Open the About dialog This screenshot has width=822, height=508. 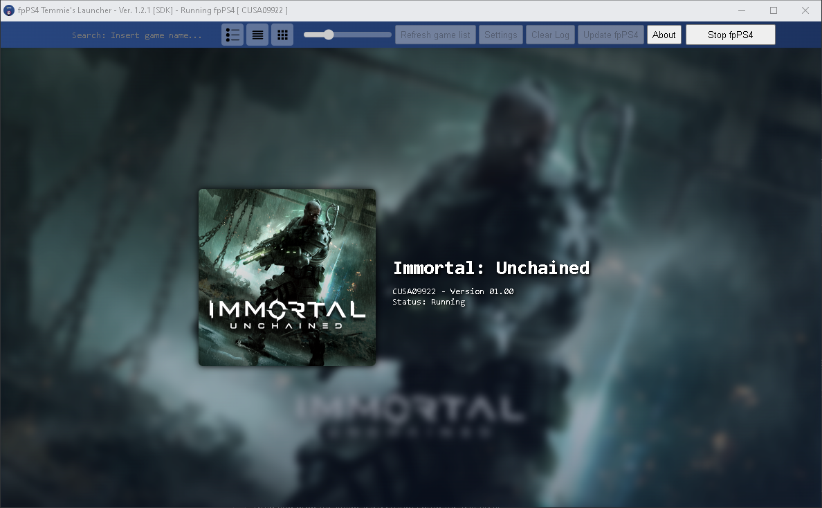point(664,34)
